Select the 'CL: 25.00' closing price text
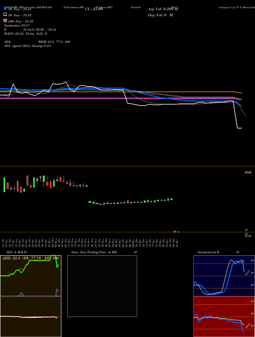The image size is (255, 337). [x=94, y=9]
